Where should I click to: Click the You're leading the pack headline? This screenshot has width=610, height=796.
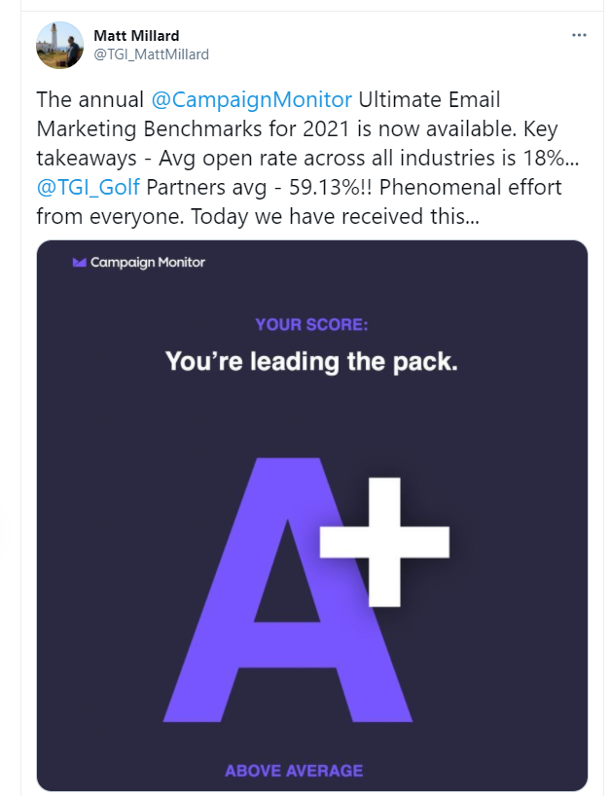(311, 361)
